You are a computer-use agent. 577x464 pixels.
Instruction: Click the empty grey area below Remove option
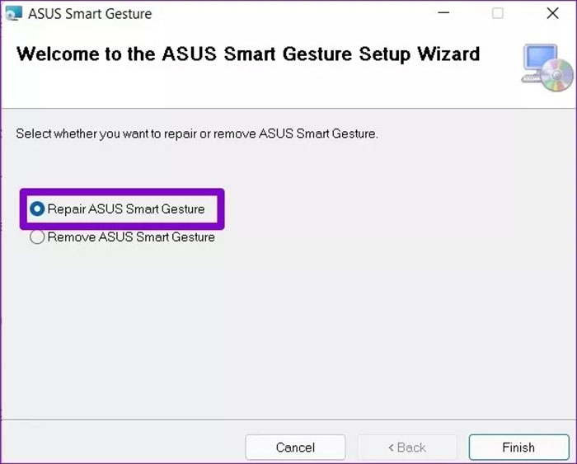tap(288, 330)
